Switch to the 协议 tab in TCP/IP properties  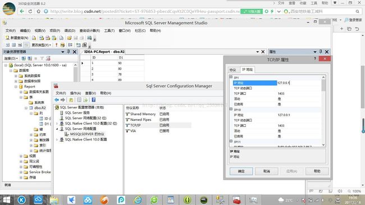233,70
